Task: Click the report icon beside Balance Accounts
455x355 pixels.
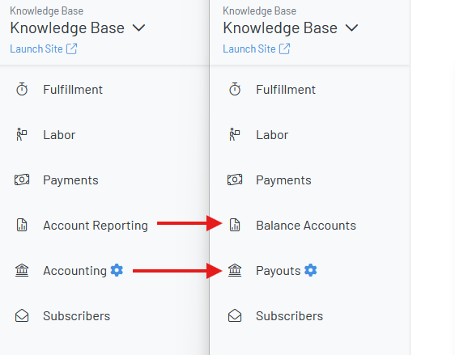Action: [x=235, y=225]
